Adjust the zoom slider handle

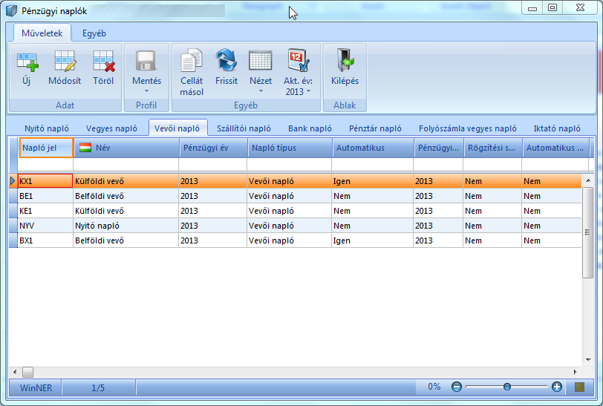(x=507, y=387)
